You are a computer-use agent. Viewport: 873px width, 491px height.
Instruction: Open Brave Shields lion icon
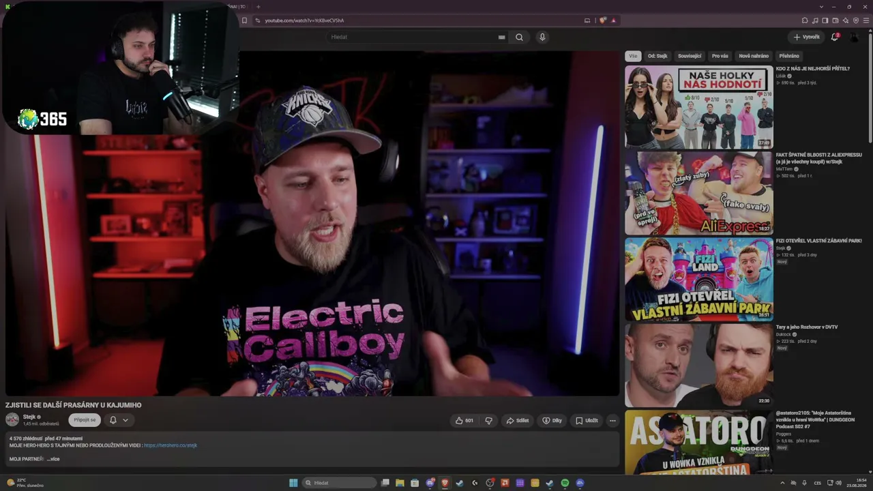[x=602, y=20]
